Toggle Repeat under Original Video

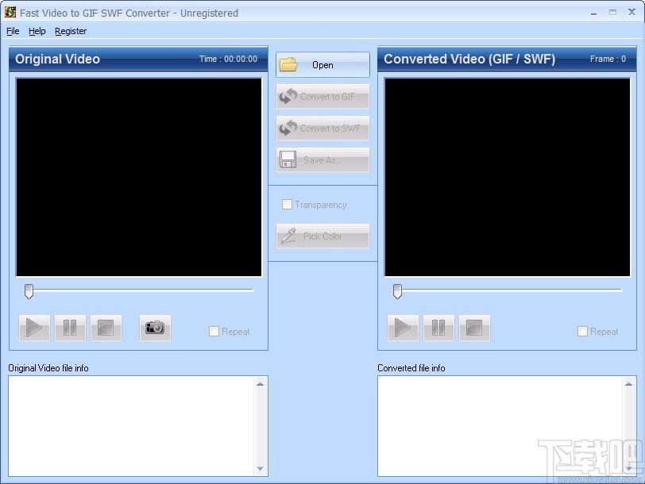[x=214, y=331]
